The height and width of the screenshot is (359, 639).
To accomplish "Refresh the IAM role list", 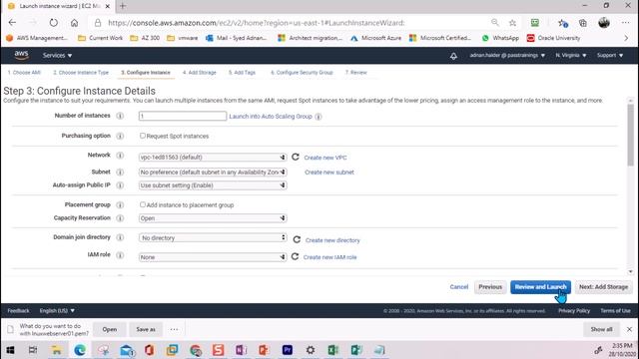I will point(296,257).
